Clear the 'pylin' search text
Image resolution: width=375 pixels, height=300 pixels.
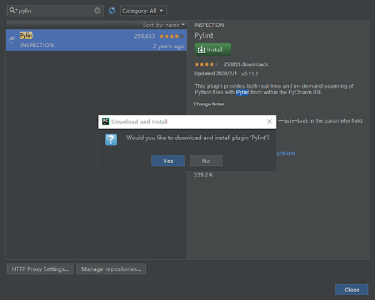[x=97, y=10]
